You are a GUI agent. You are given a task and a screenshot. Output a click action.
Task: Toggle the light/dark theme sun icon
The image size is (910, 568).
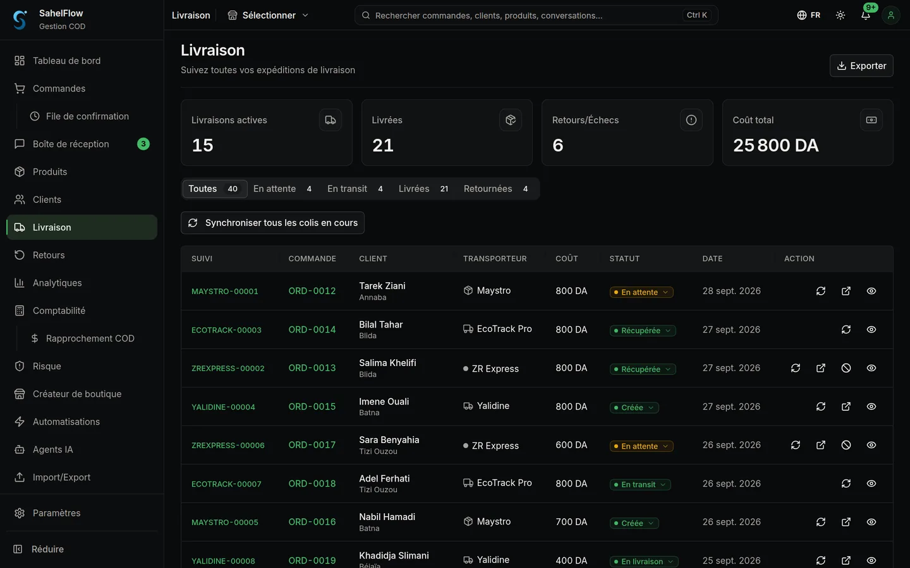[x=840, y=15]
